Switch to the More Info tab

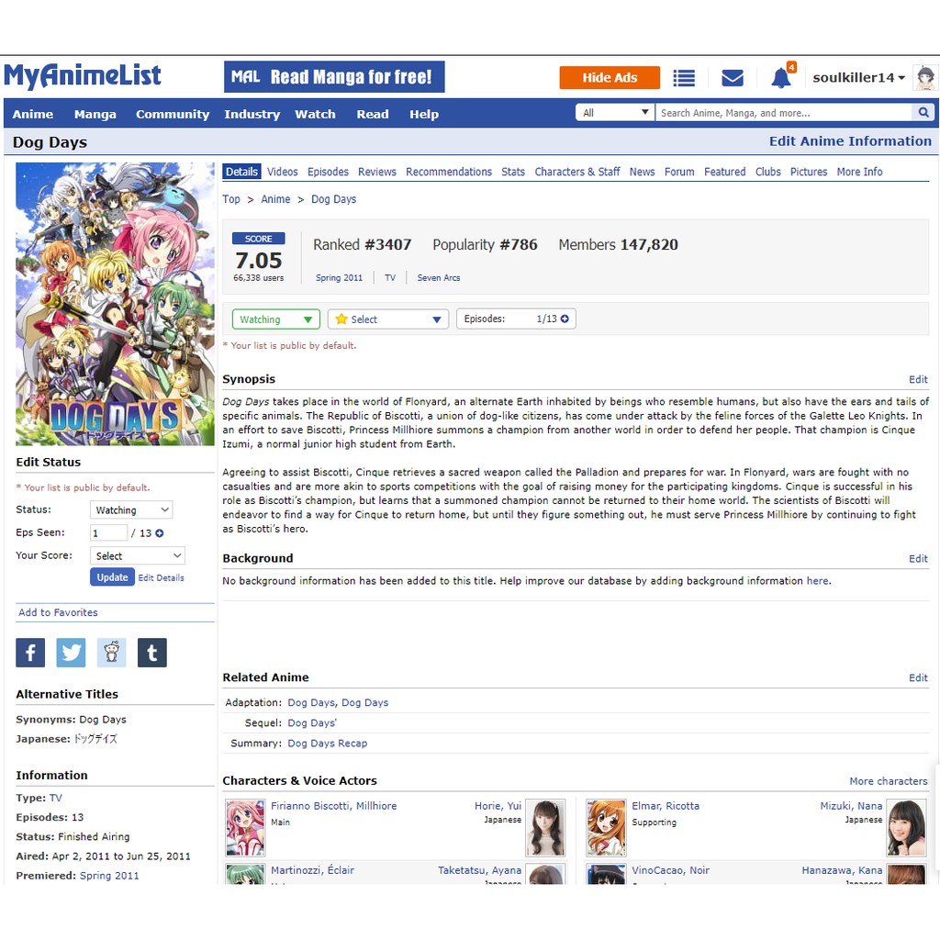(859, 172)
